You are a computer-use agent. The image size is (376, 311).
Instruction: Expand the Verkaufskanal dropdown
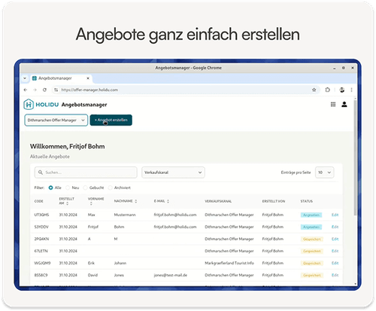click(x=173, y=172)
